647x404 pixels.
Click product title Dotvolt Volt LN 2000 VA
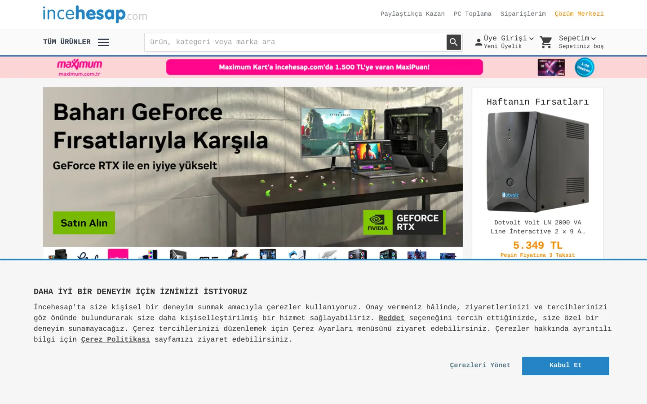[x=538, y=227]
